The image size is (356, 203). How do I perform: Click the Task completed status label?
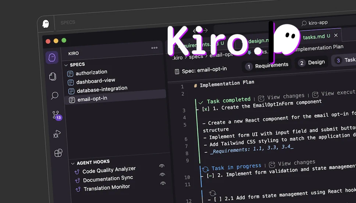[x=228, y=100]
